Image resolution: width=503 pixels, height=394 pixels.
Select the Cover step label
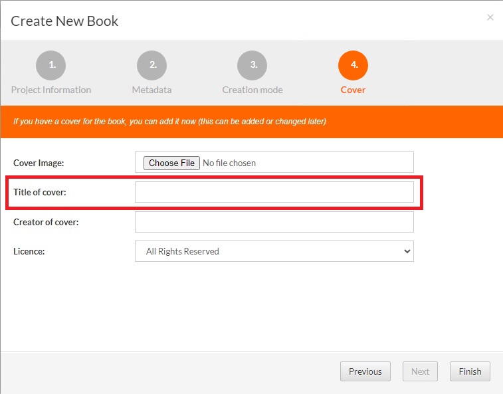pyautogui.click(x=353, y=90)
